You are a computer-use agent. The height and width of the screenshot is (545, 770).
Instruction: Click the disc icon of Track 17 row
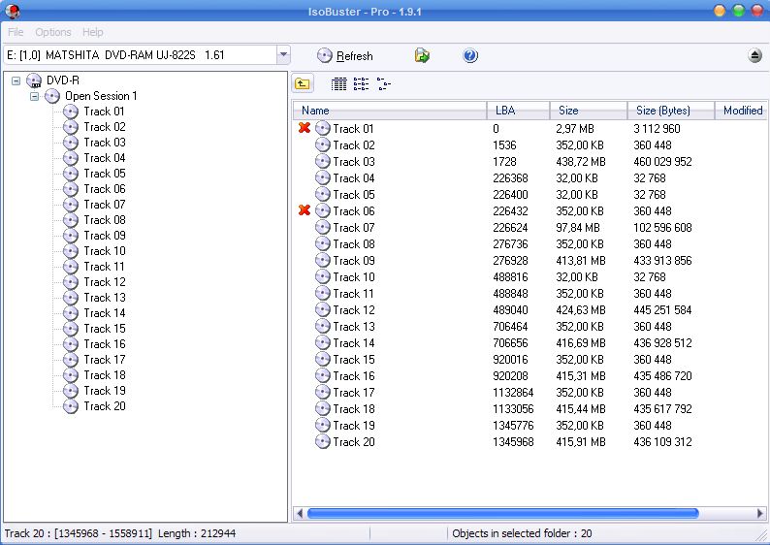click(323, 392)
